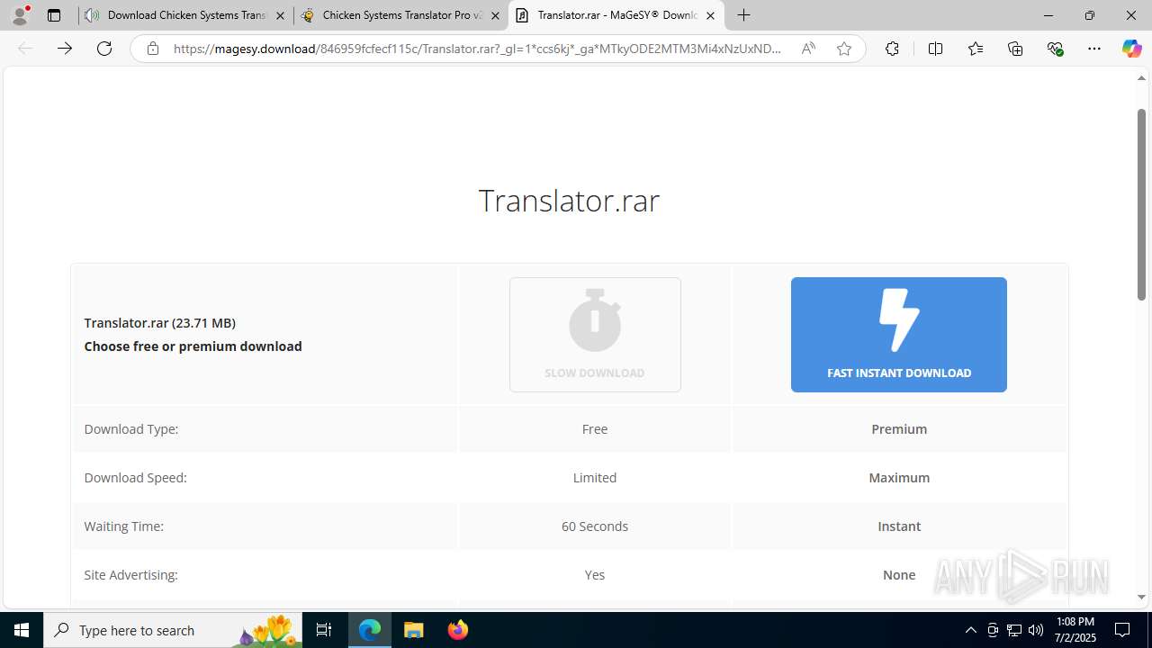Open Browser essentials icon
The height and width of the screenshot is (648, 1152).
click(x=1056, y=49)
